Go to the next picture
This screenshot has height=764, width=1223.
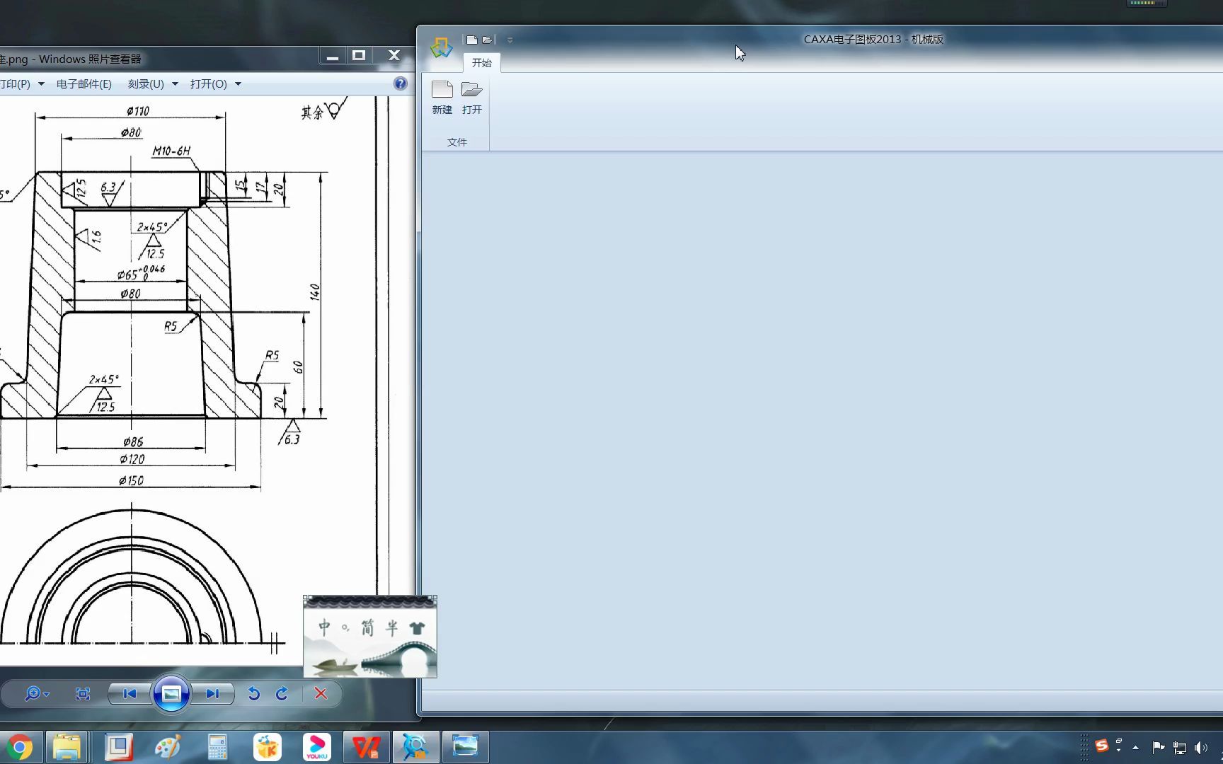tap(213, 694)
